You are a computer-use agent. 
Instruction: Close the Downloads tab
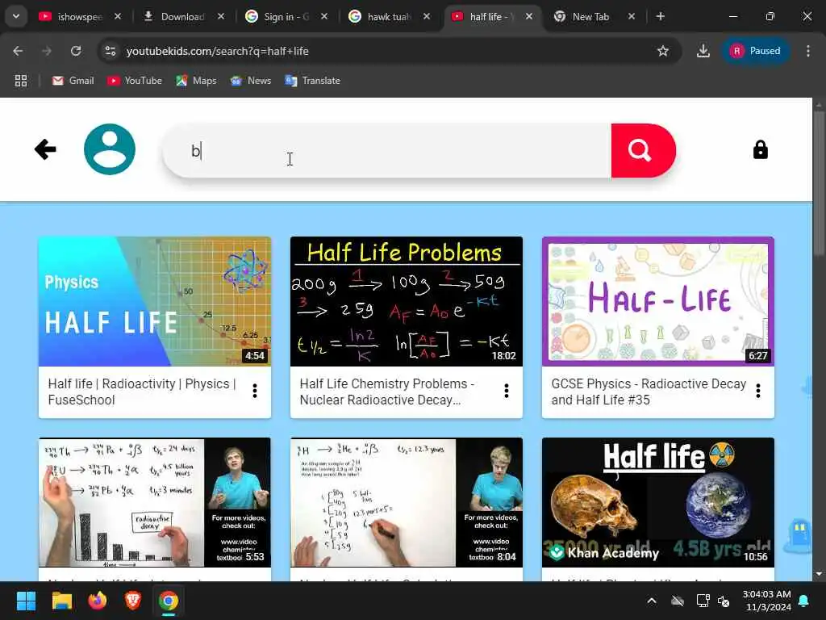pyautogui.click(x=221, y=17)
